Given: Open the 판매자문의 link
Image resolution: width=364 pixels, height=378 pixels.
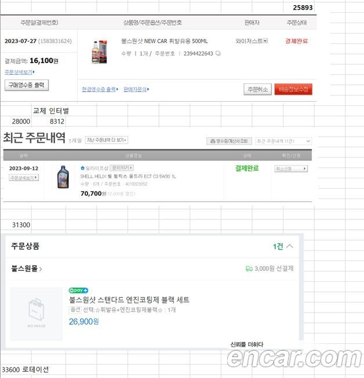Looking at the screenshot, I should [x=136, y=90].
